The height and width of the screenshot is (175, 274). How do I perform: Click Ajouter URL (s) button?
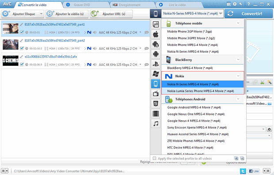pos(111,14)
